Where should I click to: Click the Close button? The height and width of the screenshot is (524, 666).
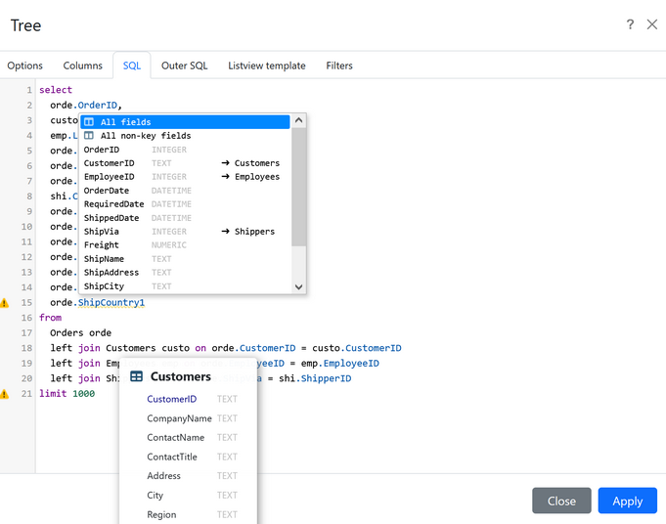tap(561, 501)
